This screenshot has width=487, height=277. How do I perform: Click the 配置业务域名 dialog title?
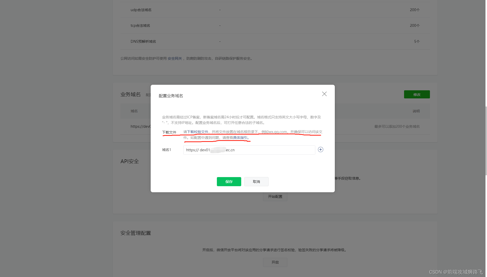click(171, 96)
